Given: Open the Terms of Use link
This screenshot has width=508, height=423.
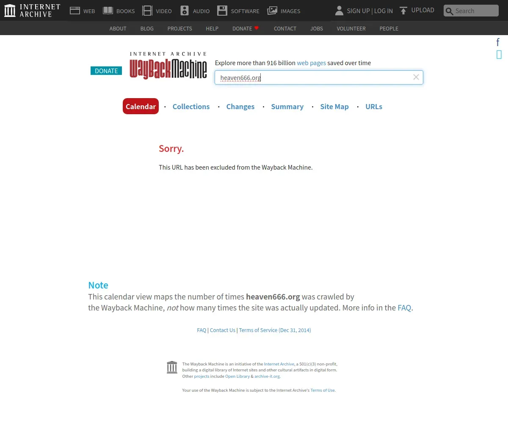Looking at the screenshot, I should click(x=323, y=390).
